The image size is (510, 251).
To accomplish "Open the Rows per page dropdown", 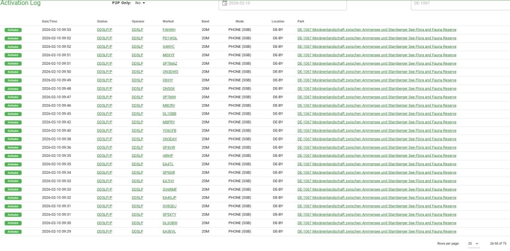I will click(473, 244).
